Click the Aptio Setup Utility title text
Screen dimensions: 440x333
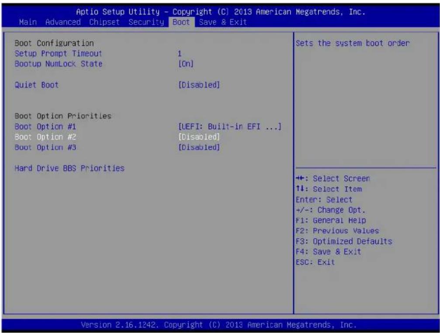[221, 12]
